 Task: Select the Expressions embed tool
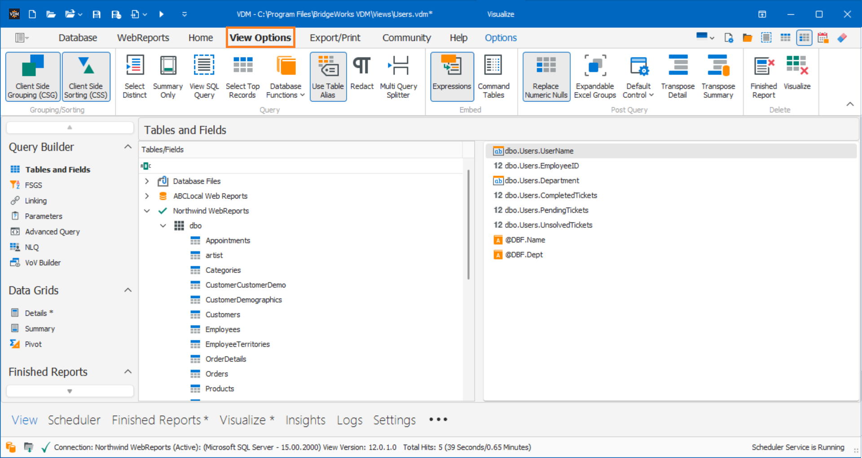click(452, 76)
